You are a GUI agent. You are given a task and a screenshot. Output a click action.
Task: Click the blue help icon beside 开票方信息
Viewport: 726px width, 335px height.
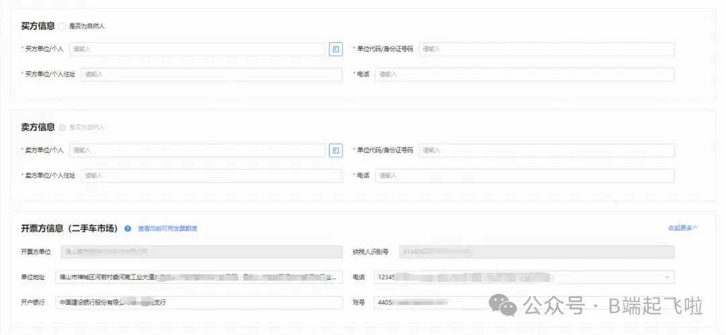(128, 228)
